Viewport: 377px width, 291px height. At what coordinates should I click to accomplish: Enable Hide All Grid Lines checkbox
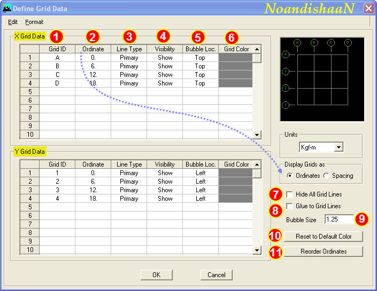point(290,194)
